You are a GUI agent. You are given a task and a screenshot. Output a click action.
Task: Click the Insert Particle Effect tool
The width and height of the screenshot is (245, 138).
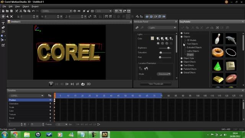pos(2,40)
